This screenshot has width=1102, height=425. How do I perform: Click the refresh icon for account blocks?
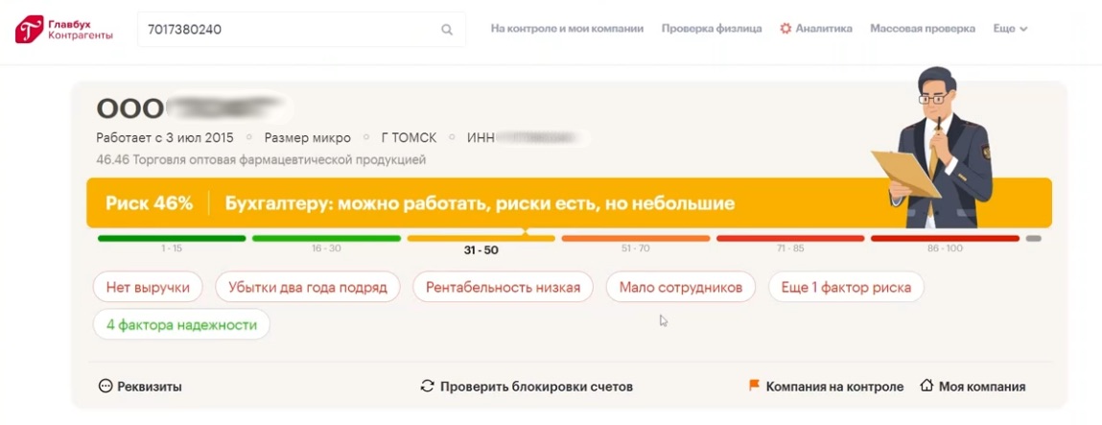pos(428,387)
